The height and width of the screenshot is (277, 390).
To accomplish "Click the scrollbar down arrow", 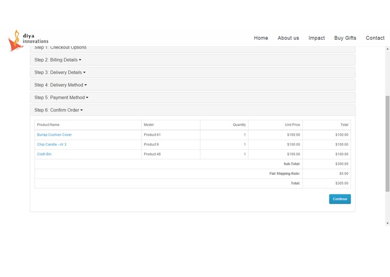I will (x=388, y=223).
